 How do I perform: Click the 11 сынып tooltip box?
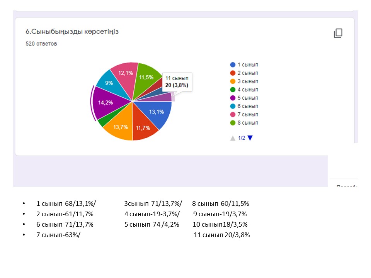pyautogui.click(x=177, y=82)
